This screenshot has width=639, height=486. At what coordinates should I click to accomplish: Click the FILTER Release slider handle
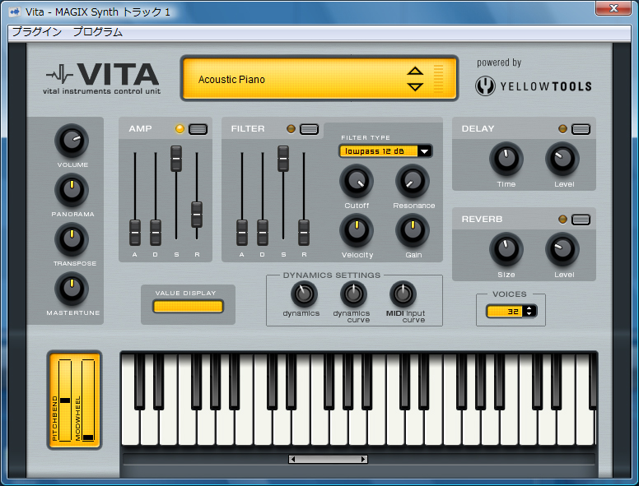click(304, 233)
